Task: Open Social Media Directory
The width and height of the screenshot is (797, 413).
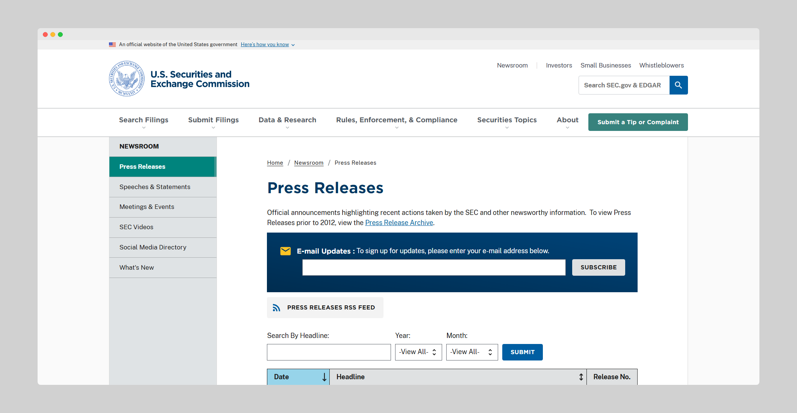Action: [163, 248]
